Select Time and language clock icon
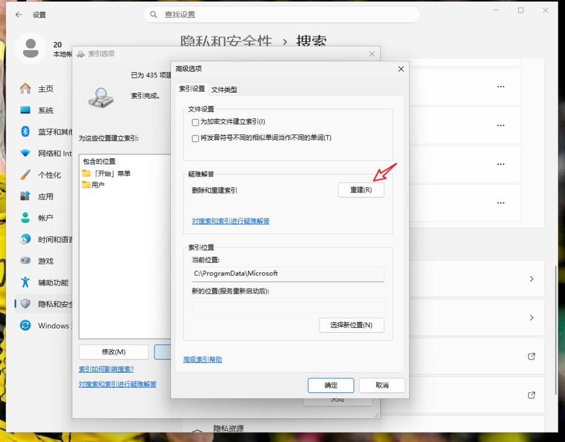Screen dimensions: 565x442 tap(25, 239)
